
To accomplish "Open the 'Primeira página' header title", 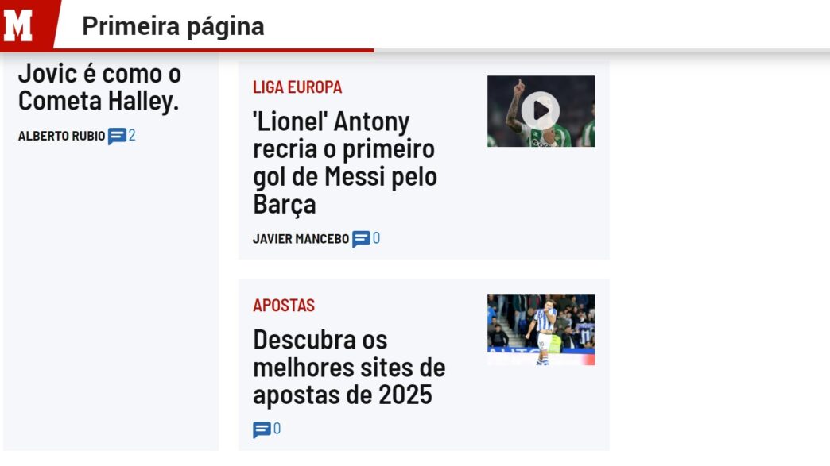I will tap(173, 26).
